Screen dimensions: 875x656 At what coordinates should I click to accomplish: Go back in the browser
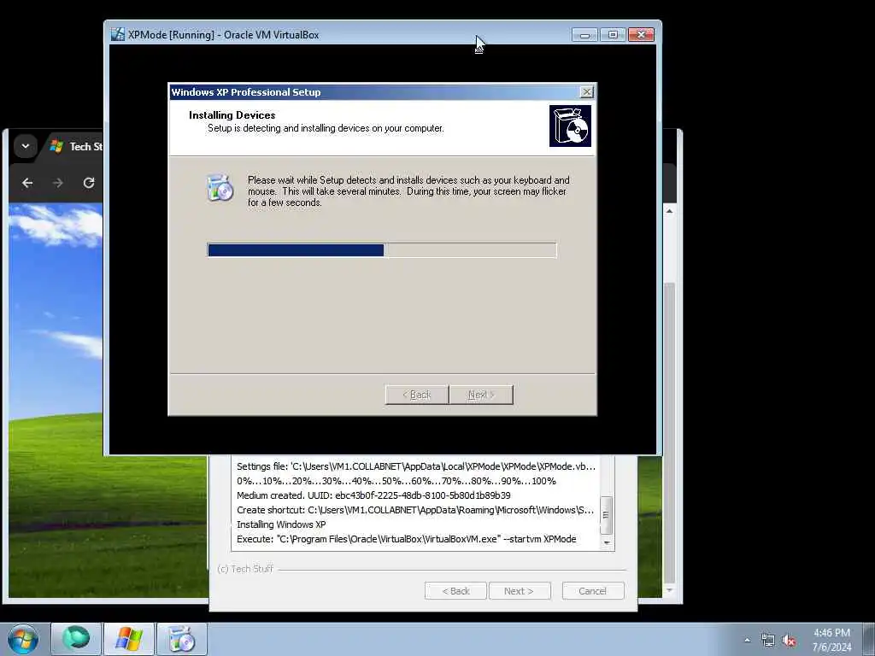[x=27, y=183]
